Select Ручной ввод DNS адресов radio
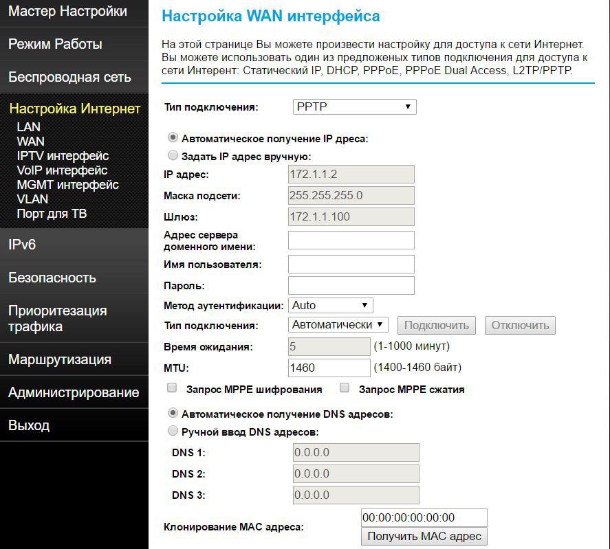The width and height of the screenshot is (610, 549). click(x=173, y=431)
